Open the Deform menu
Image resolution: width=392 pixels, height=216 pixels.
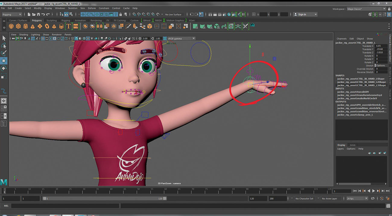point(92,8)
